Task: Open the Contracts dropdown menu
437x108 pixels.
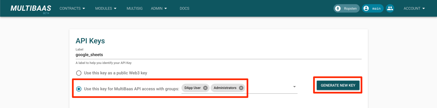Action: [x=72, y=8]
